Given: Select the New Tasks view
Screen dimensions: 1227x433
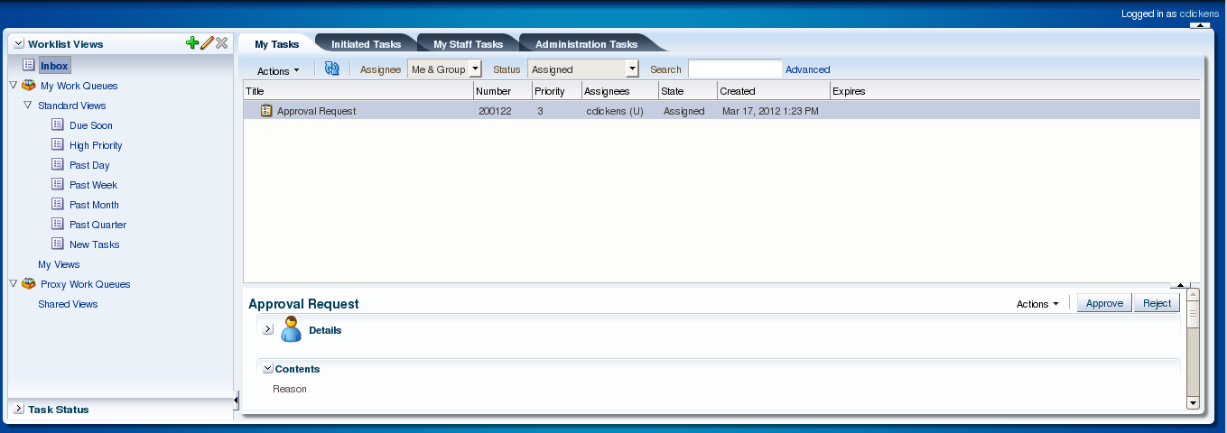Looking at the screenshot, I should pyautogui.click(x=94, y=244).
